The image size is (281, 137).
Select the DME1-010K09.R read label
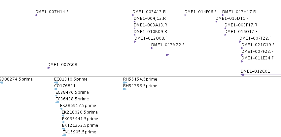[x=150, y=32]
